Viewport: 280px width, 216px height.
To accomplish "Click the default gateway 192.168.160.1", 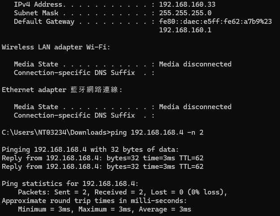I will (185, 30).
